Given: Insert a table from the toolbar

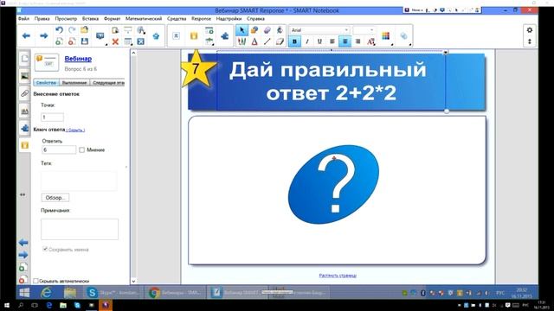Looking at the screenshot, I should pos(128,41).
